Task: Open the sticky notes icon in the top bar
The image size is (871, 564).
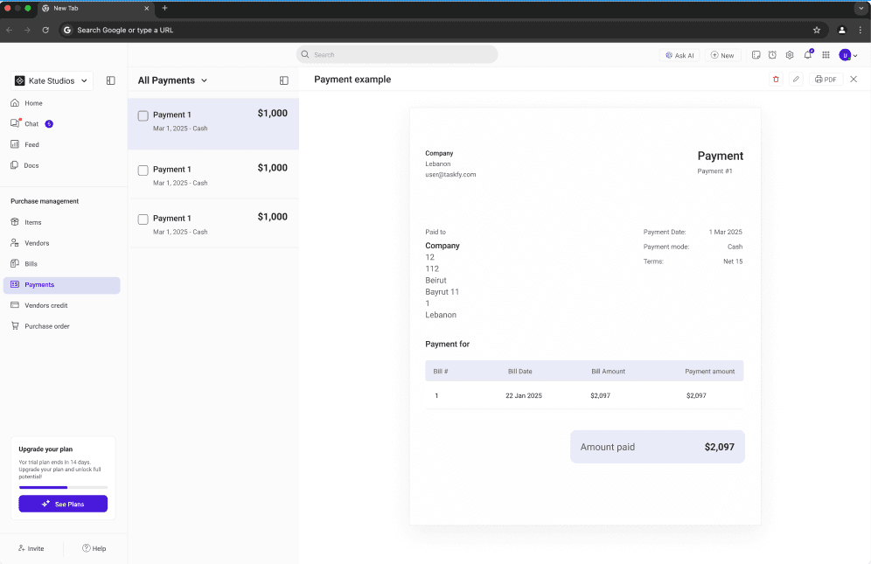Action: pos(756,55)
